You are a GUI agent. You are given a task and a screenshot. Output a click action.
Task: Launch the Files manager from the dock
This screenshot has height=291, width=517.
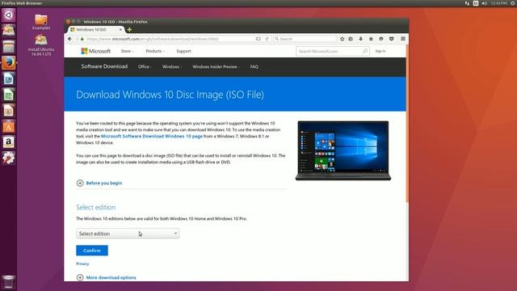pyautogui.click(x=9, y=47)
